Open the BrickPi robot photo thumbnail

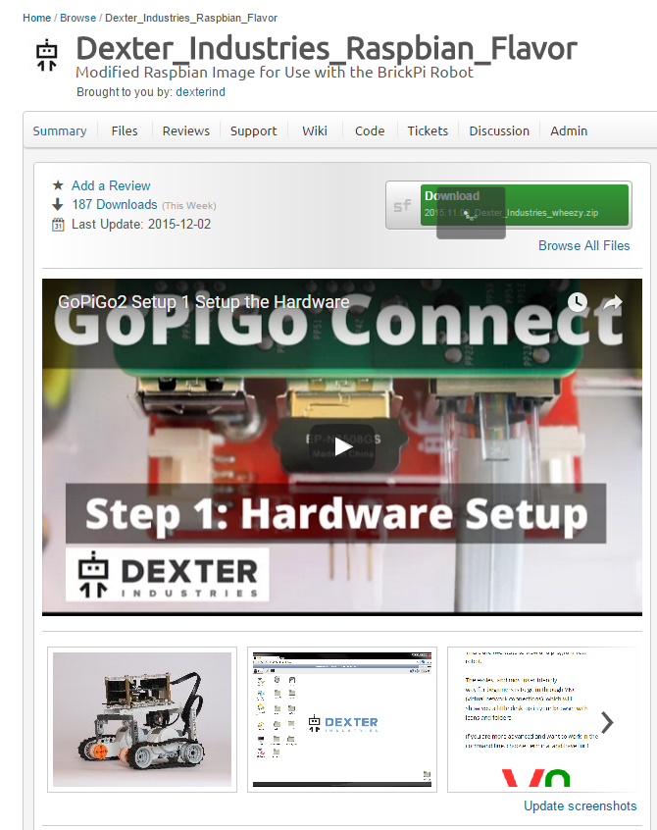(142, 719)
